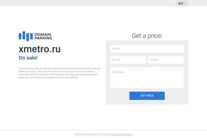The height and width of the screenshot is (138, 207).
Task: Click the blue "On sale!" label
Action: pyautogui.click(x=28, y=58)
